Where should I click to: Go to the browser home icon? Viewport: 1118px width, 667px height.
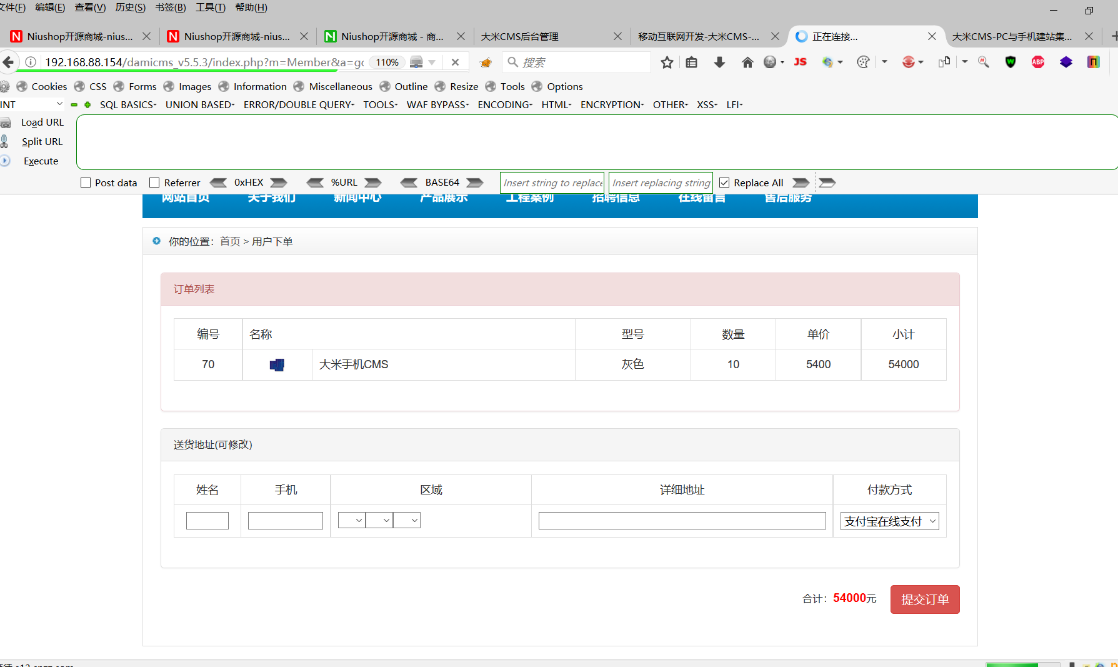(747, 63)
